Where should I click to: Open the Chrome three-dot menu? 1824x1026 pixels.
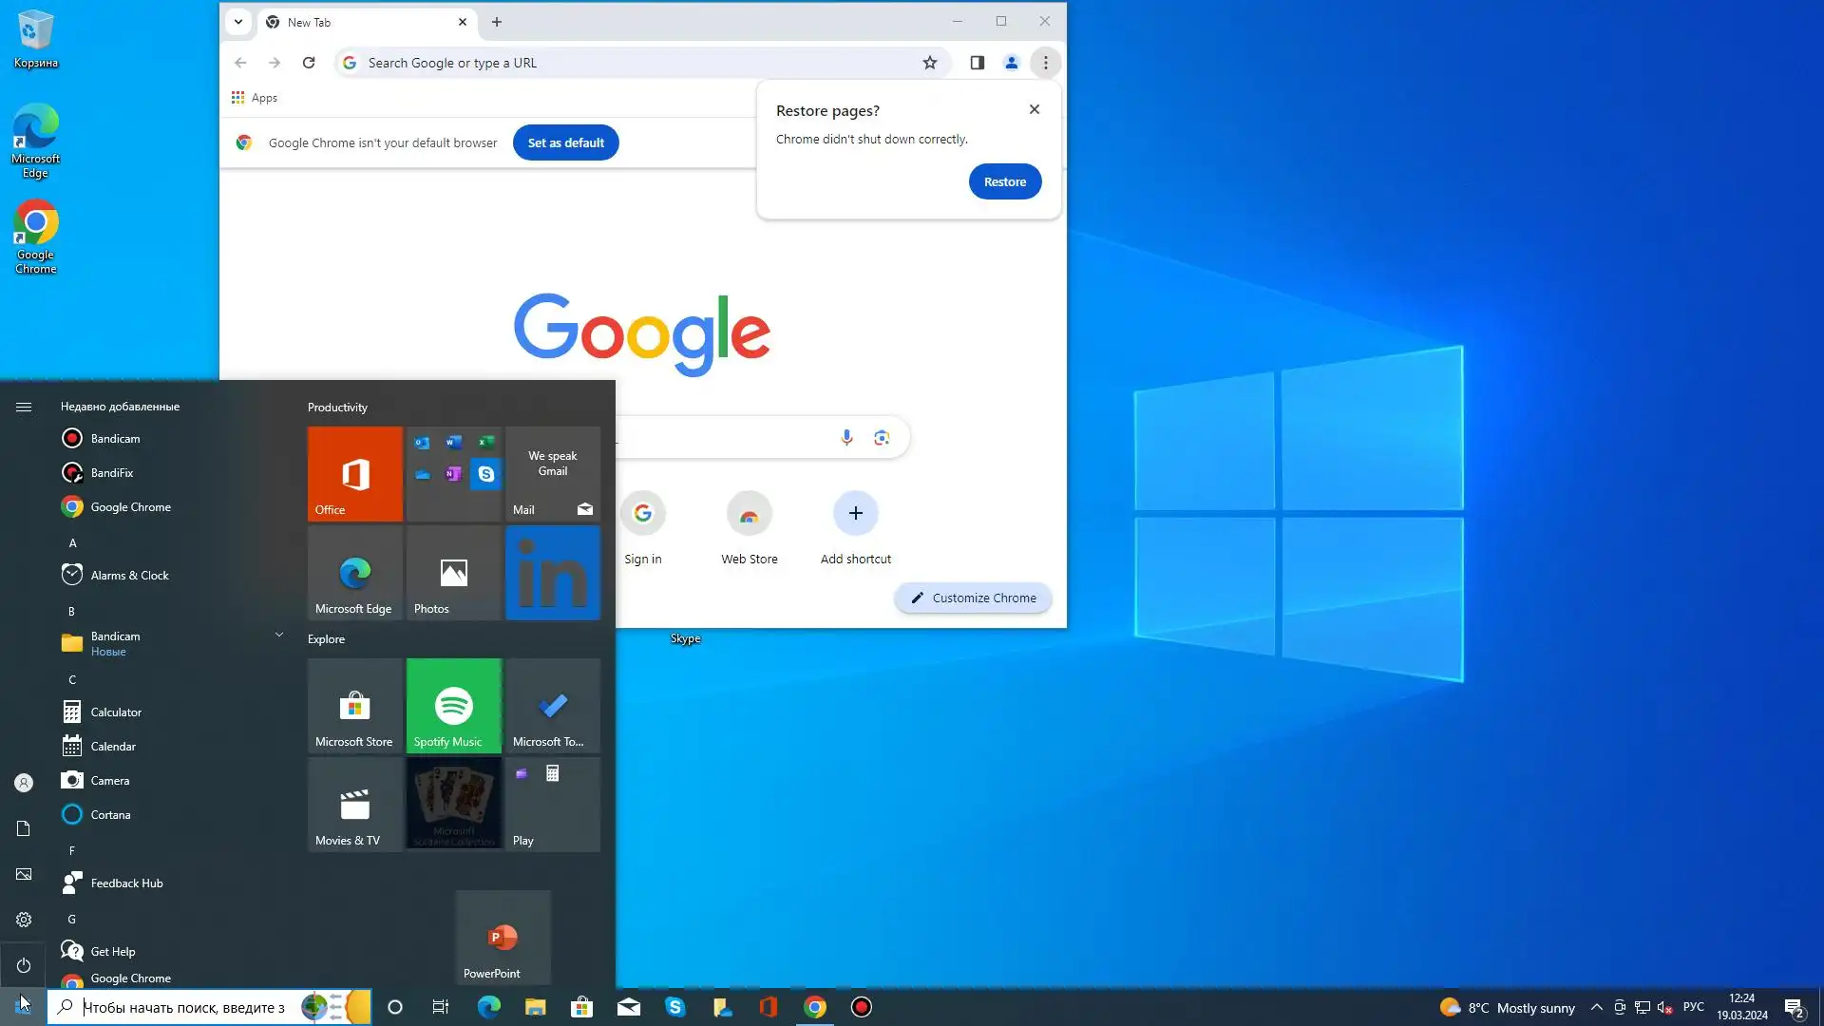[1045, 63]
